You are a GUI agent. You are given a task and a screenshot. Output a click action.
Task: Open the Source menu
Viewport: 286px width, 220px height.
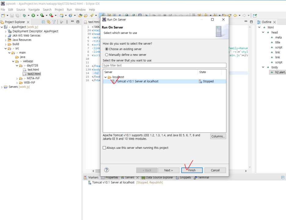21,9
